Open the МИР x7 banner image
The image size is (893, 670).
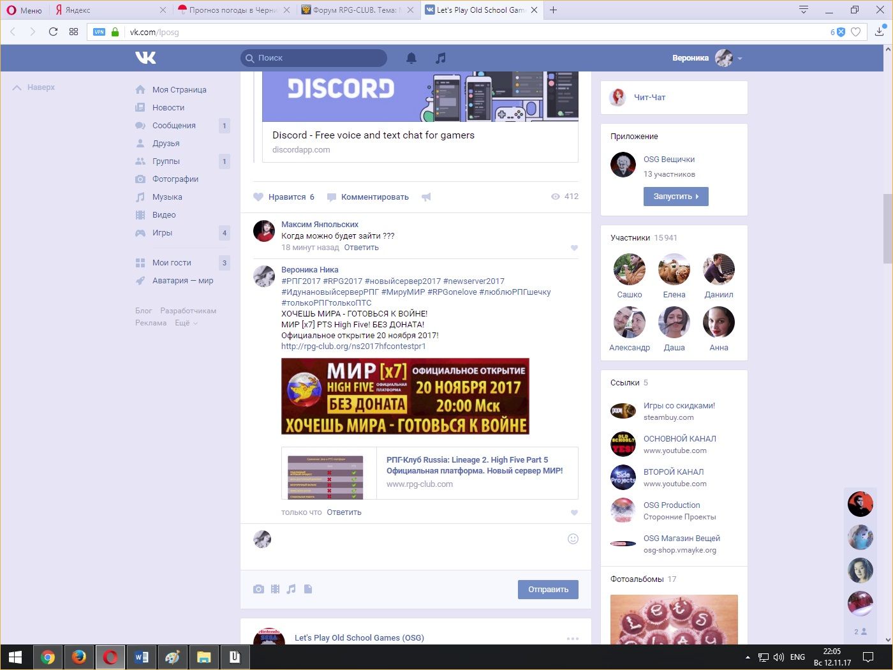(x=405, y=396)
